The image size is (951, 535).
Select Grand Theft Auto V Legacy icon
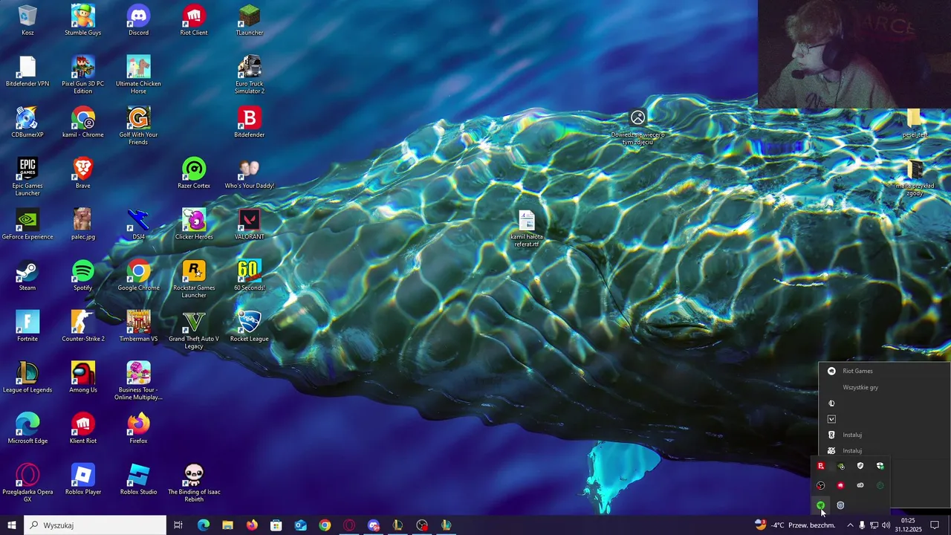pos(194,330)
